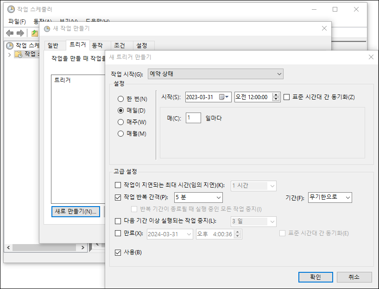Switch to the 일반 tab
This screenshot has height=289, width=379.
click(x=53, y=46)
